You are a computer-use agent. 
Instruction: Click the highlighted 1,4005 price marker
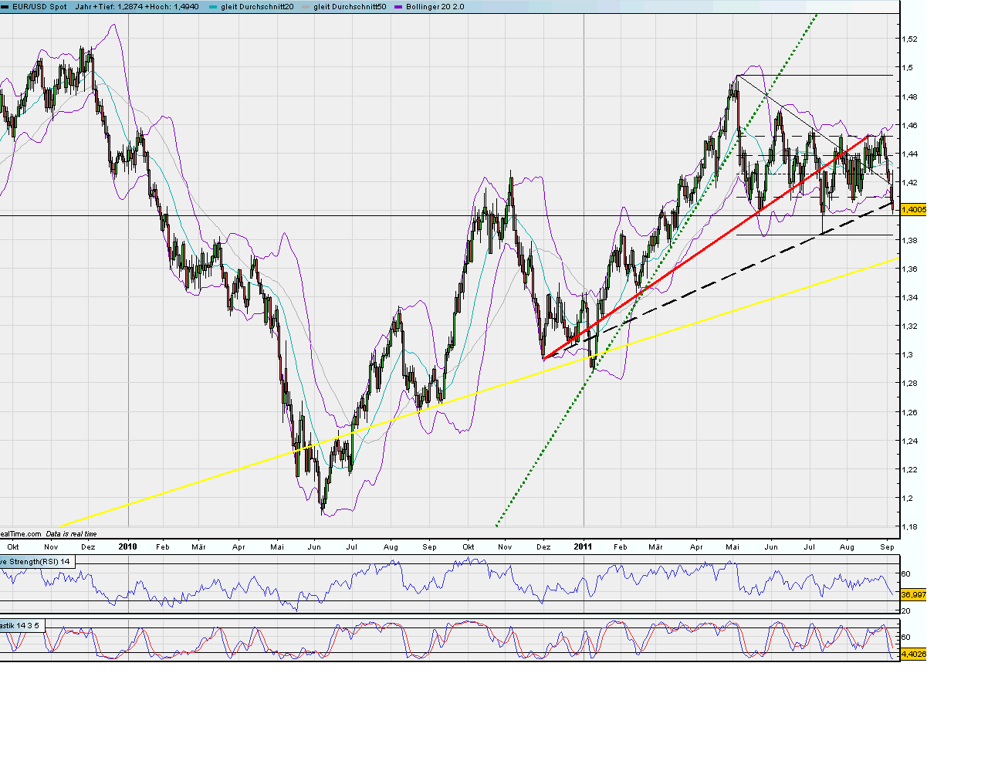(x=913, y=208)
